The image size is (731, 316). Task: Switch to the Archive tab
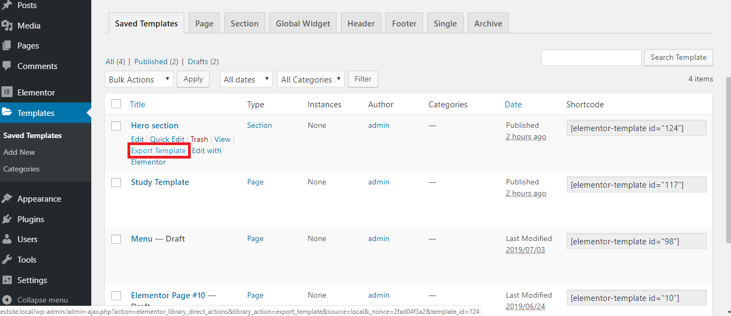(488, 23)
